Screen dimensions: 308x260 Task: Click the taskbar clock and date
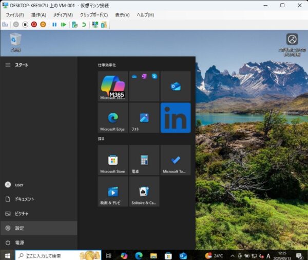pyautogui.click(x=282, y=256)
